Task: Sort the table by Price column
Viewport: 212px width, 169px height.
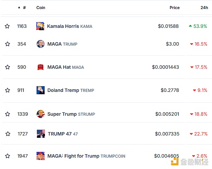Action: click(174, 8)
